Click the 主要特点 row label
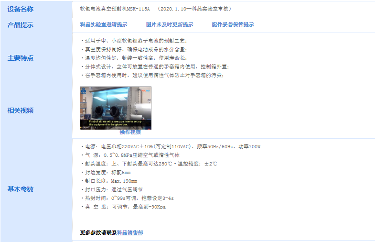Viewport: 375px width, 242px height. tap(21, 58)
